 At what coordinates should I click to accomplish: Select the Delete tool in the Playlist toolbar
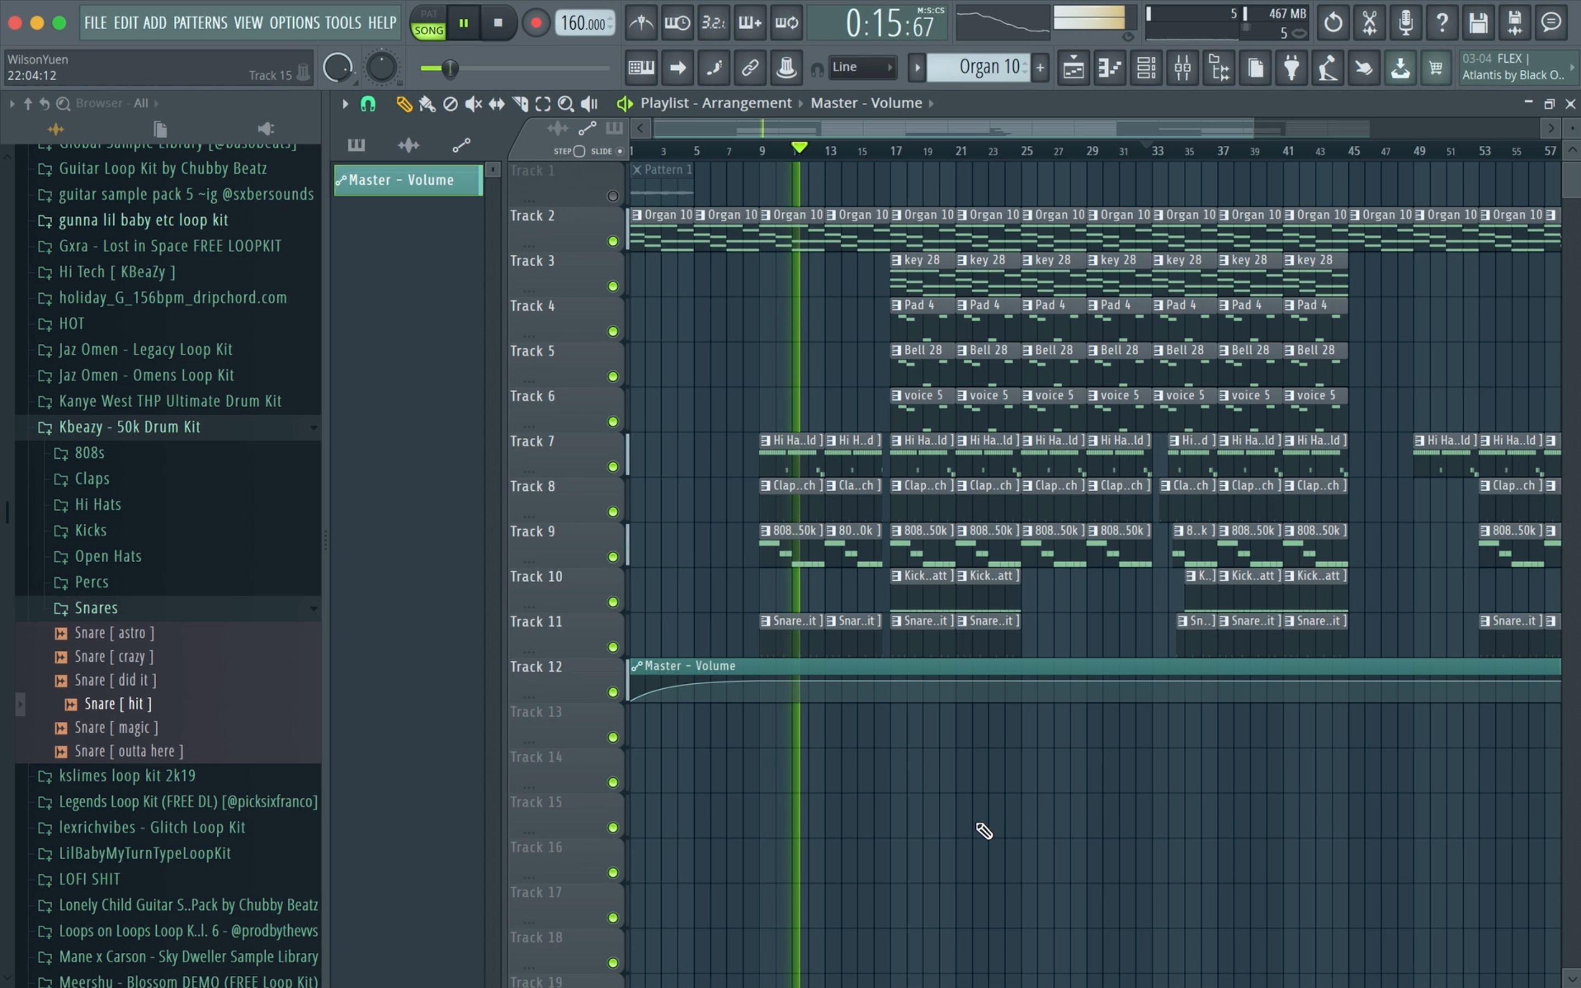[x=450, y=103]
